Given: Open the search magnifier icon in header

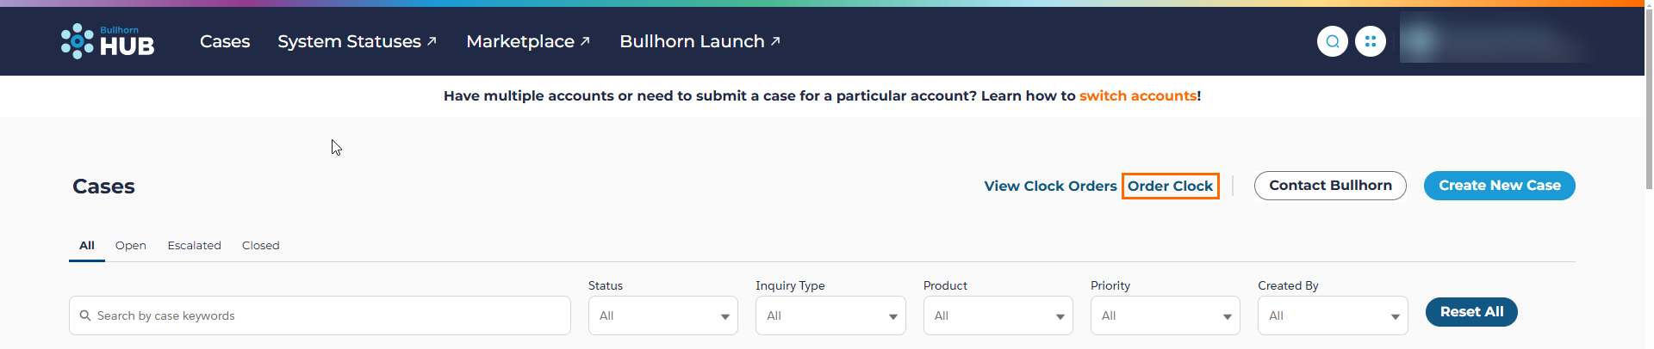Looking at the screenshot, I should [1333, 41].
